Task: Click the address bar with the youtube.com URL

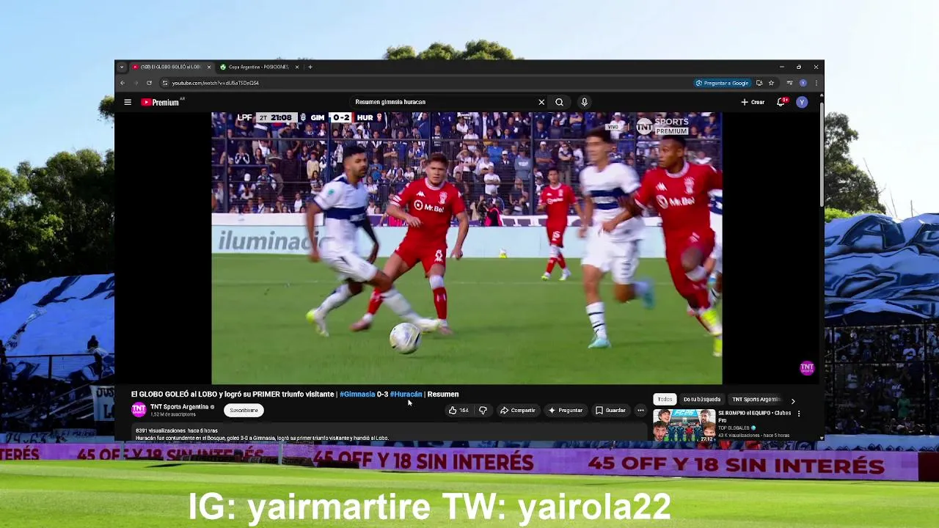Action: tap(425, 83)
